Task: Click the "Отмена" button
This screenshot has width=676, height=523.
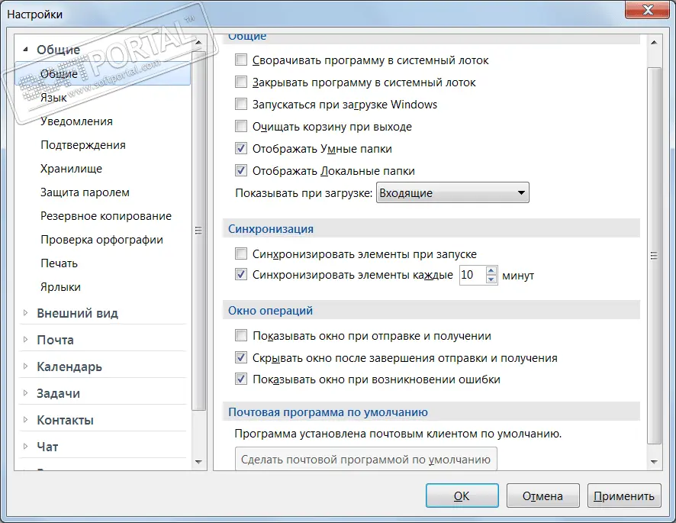Action: click(x=542, y=496)
